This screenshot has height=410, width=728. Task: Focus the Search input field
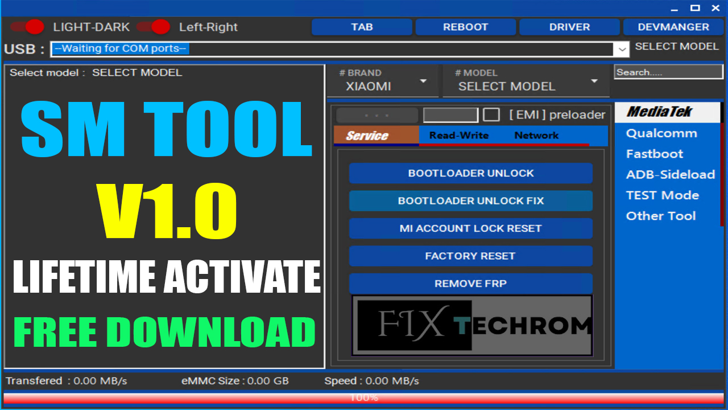[668, 72]
